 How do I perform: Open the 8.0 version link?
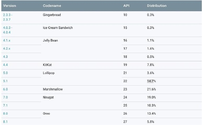[5, 114]
